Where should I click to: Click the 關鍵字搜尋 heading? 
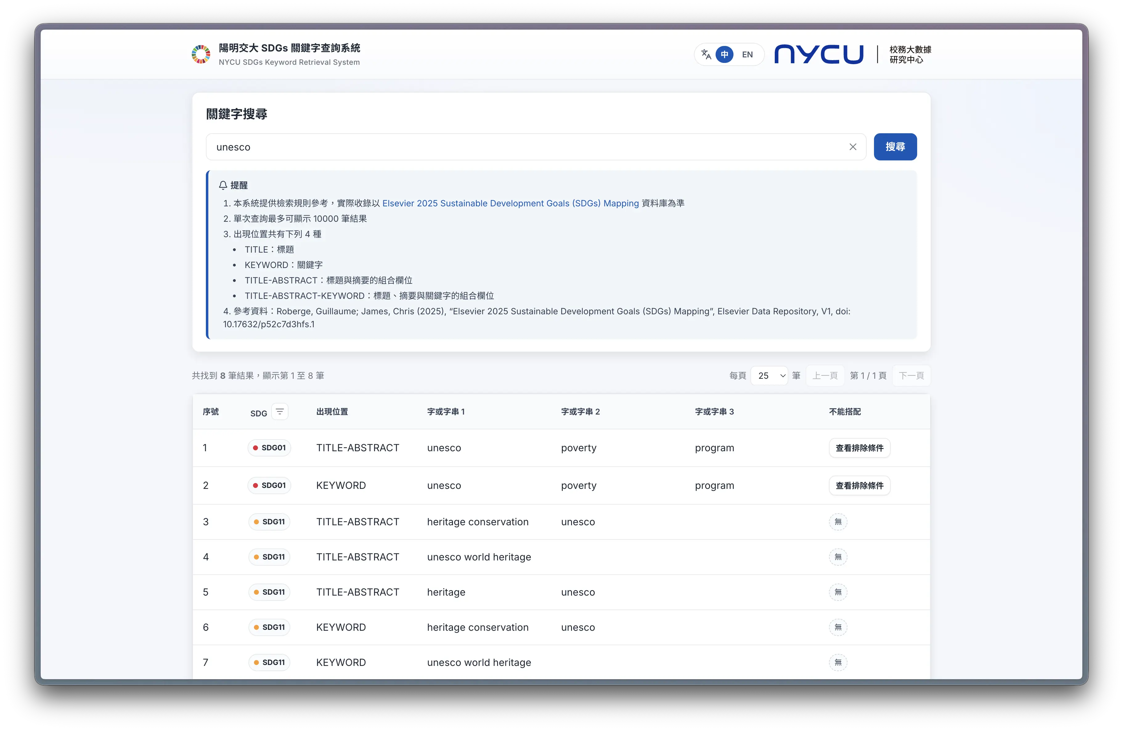coord(236,114)
